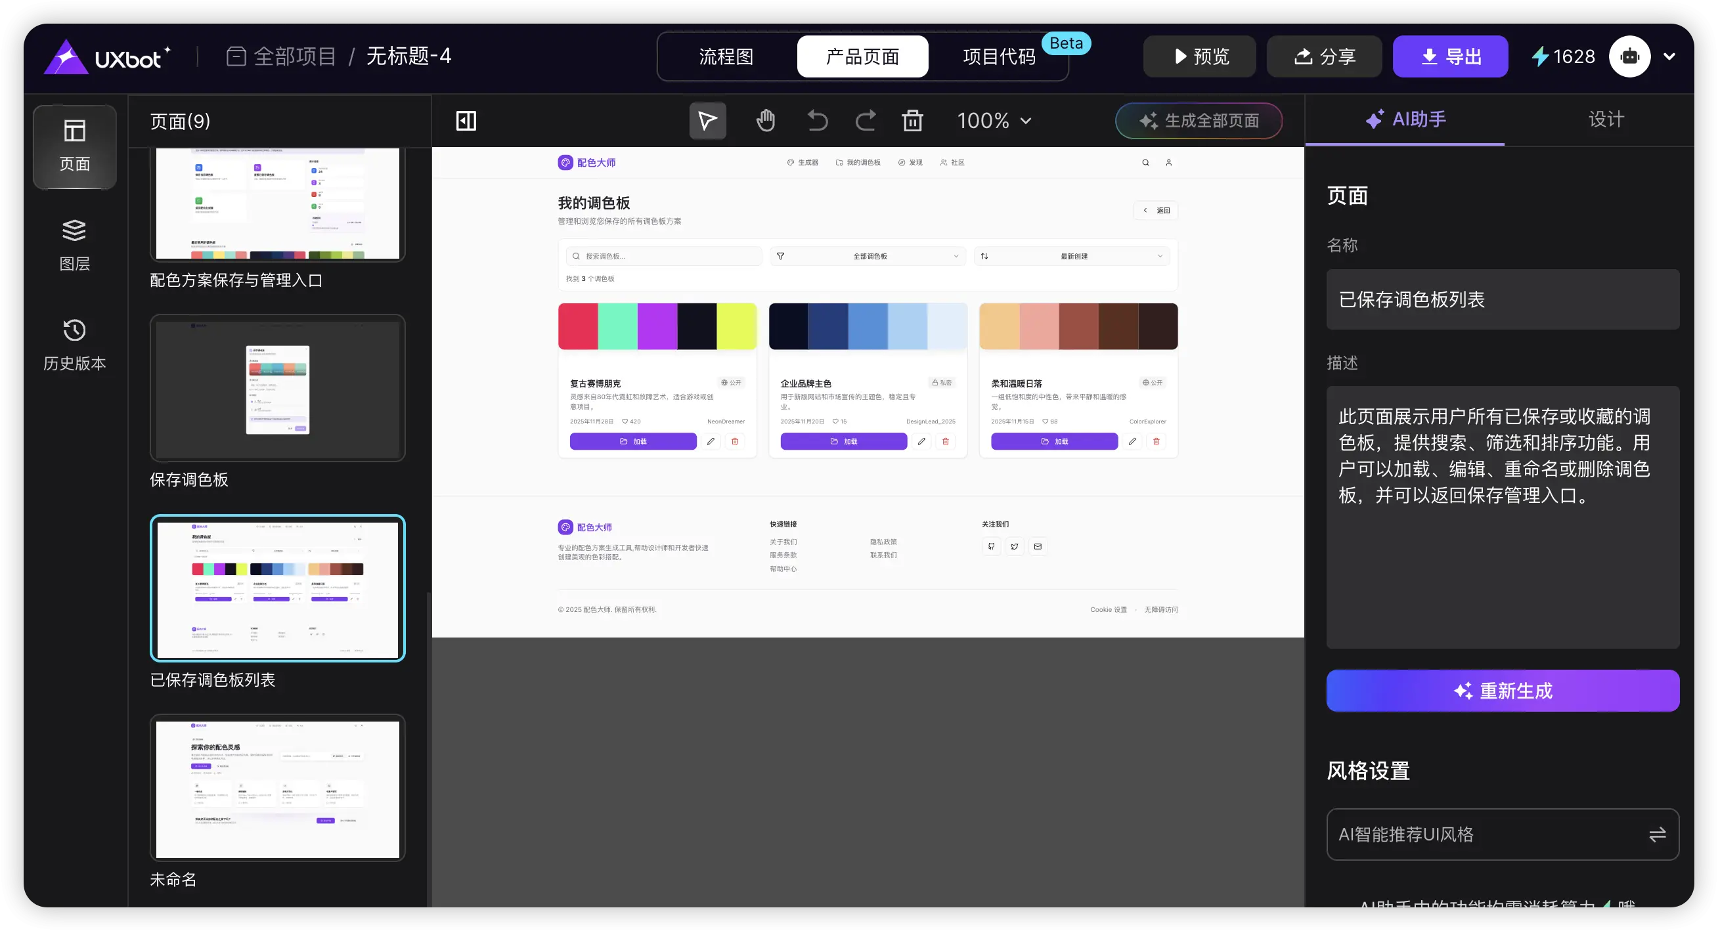This screenshot has width=1718, height=931.
Task: Click the undo arrow icon
Action: coord(818,121)
